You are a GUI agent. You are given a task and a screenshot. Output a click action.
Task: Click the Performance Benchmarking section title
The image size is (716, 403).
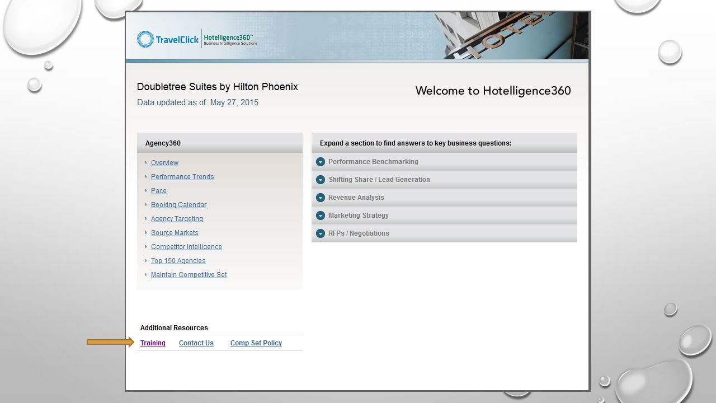point(373,162)
